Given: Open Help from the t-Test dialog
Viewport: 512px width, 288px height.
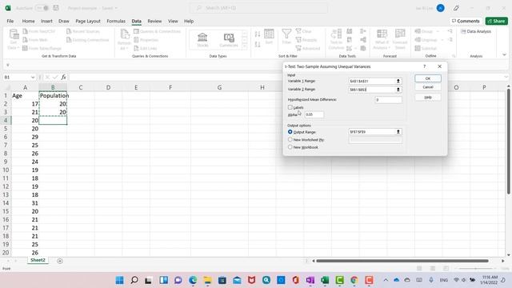Looking at the screenshot, I should [428, 98].
